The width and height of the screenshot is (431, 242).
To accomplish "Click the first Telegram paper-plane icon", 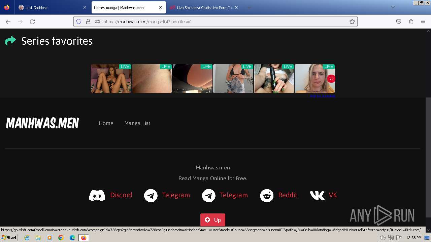I will 151,195.
